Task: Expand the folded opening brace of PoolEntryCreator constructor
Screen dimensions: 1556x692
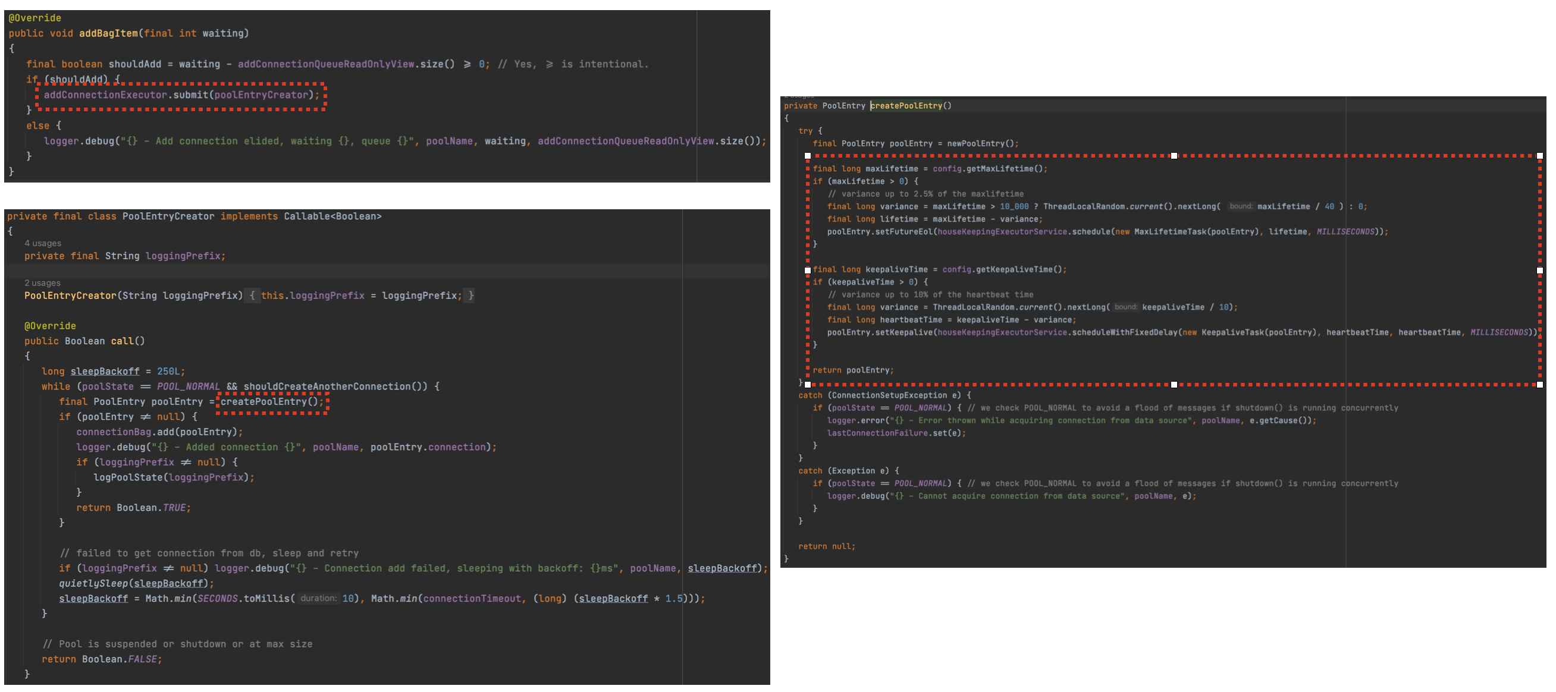Action: [252, 296]
